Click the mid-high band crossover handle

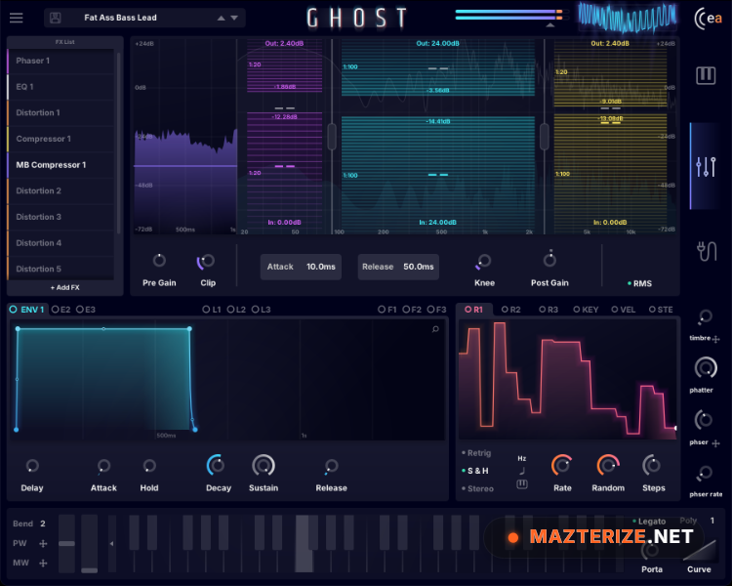[x=545, y=137]
